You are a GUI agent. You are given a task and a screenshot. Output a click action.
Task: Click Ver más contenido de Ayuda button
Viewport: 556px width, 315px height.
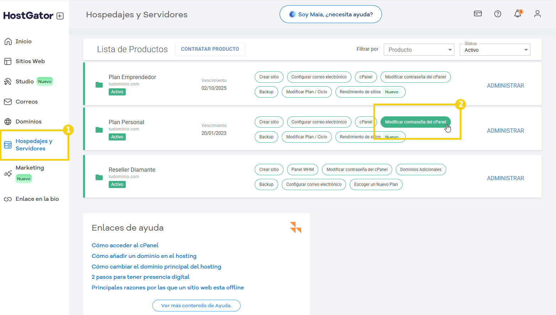pos(196,305)
